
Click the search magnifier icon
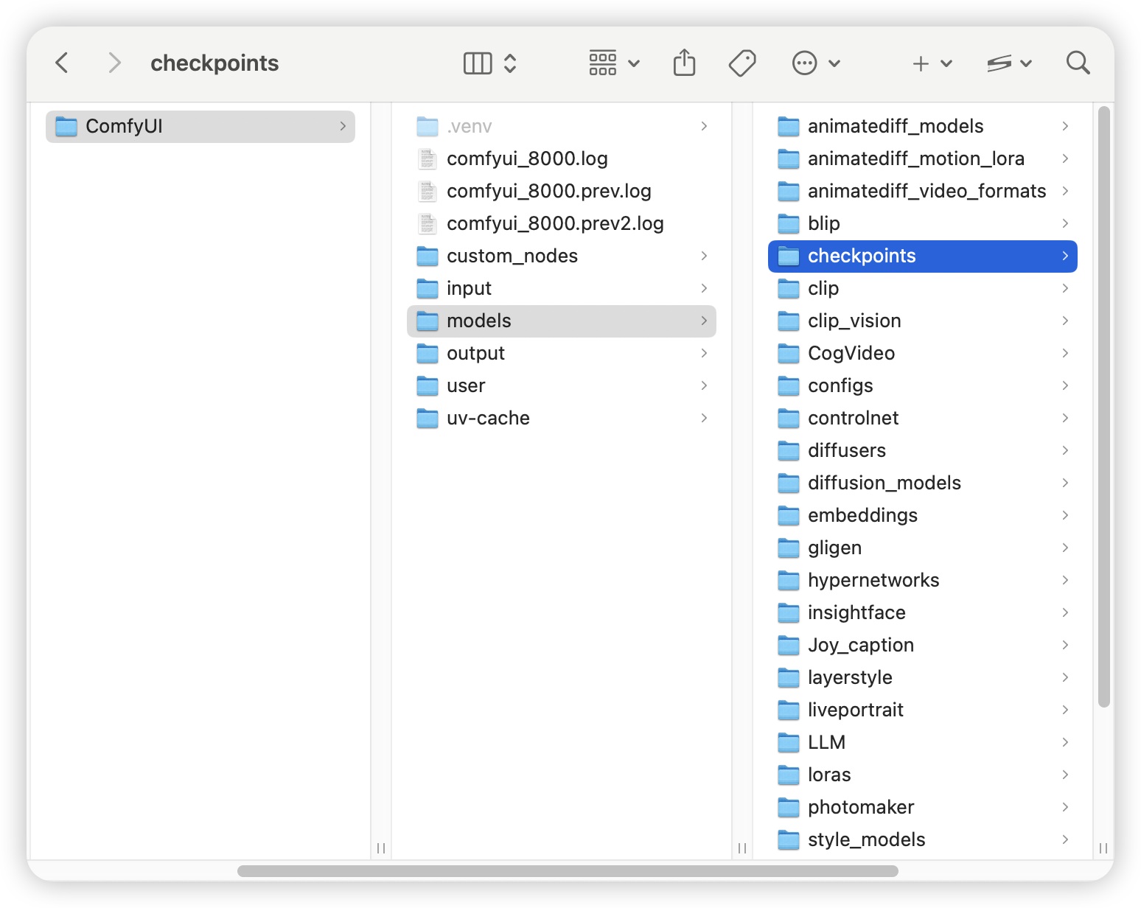pyautogui.click(x=1078, y=63)
